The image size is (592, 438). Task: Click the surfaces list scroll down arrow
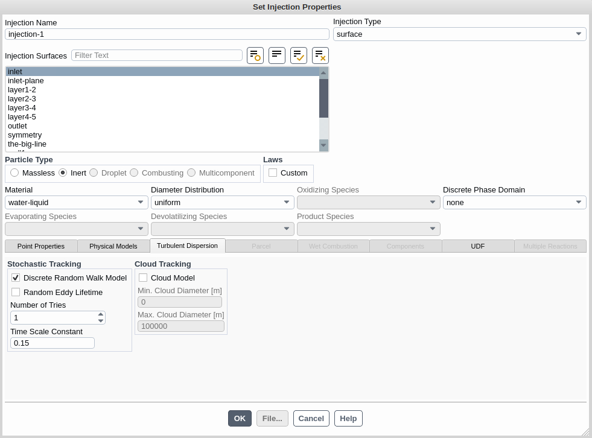coord(323,145)
